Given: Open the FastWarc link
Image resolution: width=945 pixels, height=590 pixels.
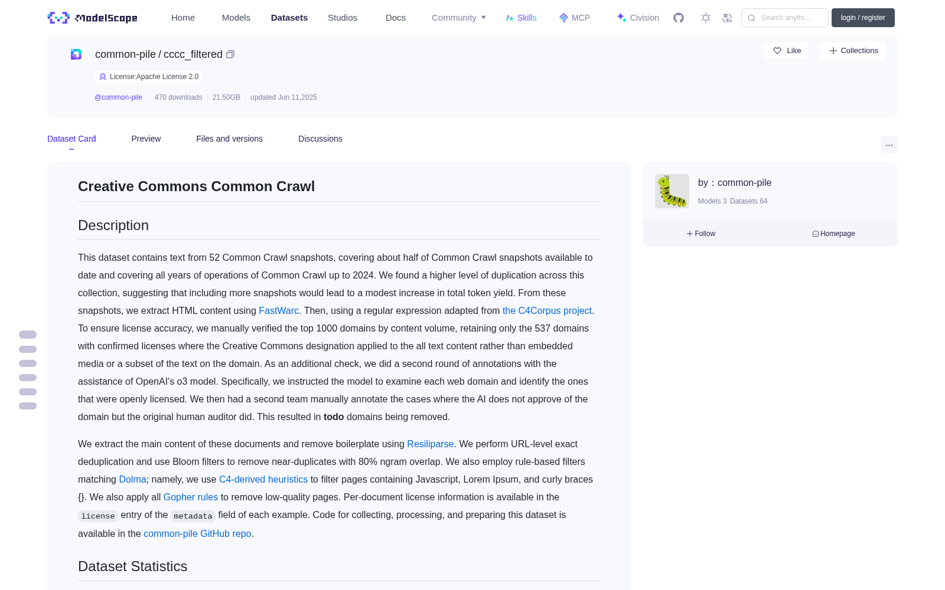Looking at the screenshot, I should coord(279,310).
